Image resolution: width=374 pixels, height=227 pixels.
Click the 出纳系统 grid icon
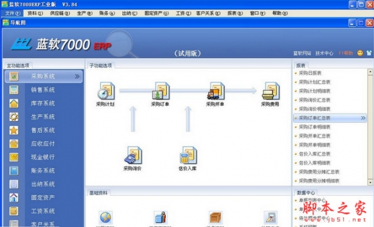pyautogui.click(x=14, y=184)
